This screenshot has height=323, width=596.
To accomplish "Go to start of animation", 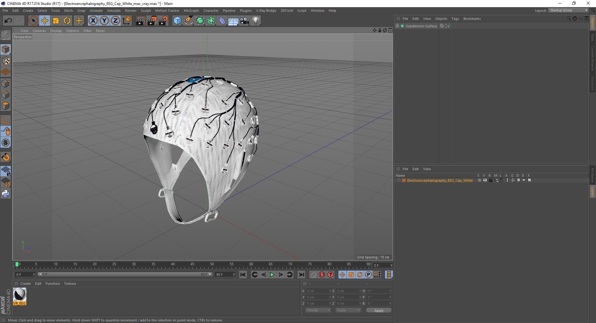I will tap(243, 275).
